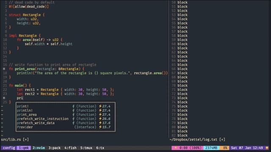271x152 pixels.
Task: Click the 'width: u32,' field
Action: pos(28,19)
